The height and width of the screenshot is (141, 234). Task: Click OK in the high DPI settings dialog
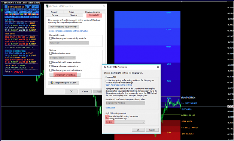(138, 130)
